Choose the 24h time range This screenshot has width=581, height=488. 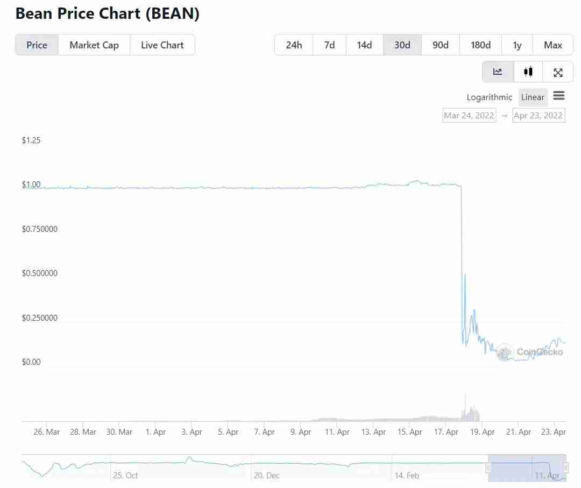tap(294, 45)
